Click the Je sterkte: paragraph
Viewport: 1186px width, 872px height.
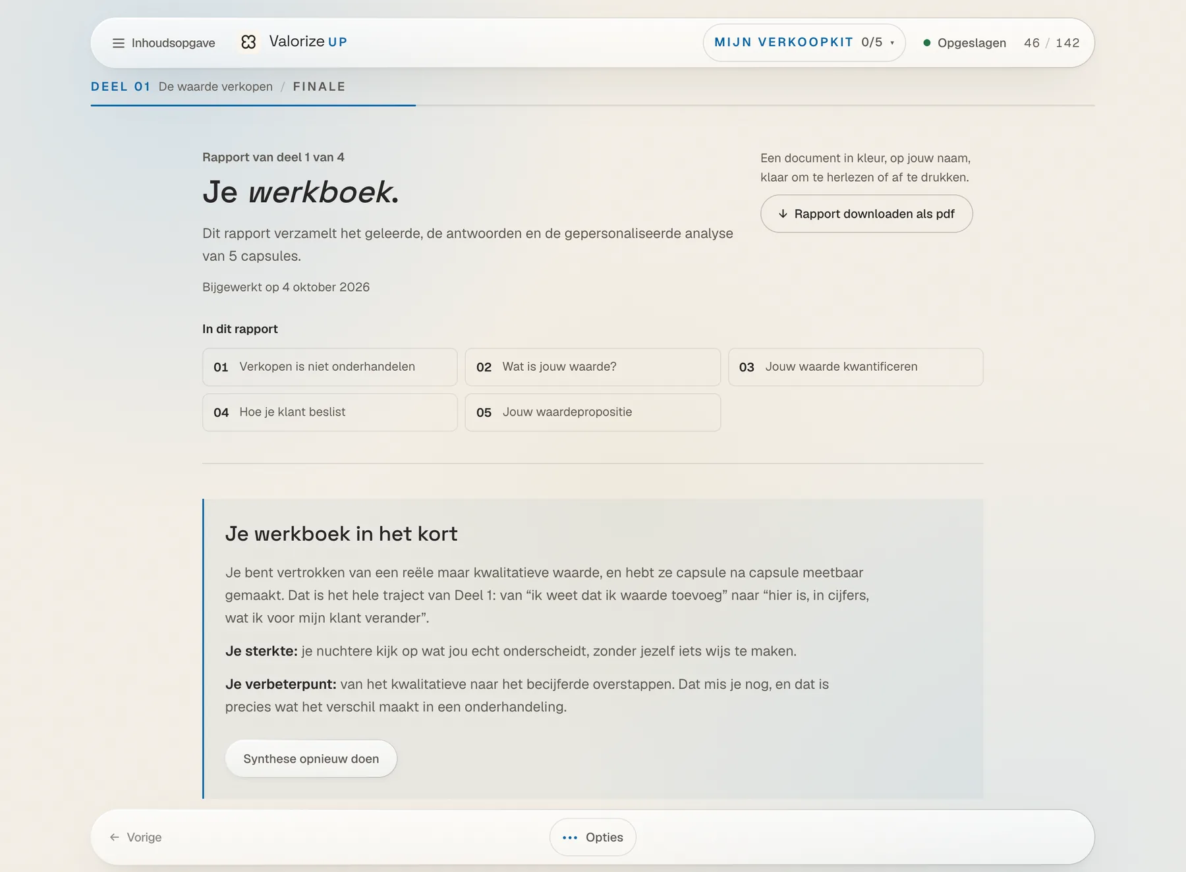[x=511, y=651]
